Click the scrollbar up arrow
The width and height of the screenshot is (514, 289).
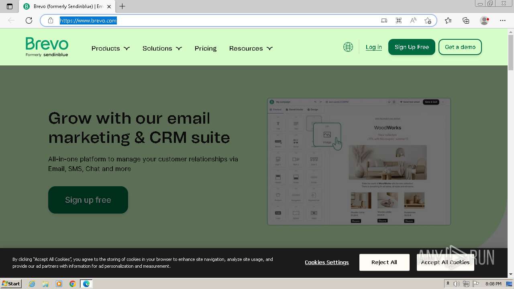pos(511,31)
